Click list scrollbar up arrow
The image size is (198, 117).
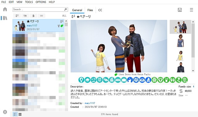[x=66, y=21]
